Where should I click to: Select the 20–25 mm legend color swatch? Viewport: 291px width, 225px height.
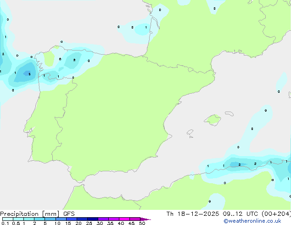point(82,219)
